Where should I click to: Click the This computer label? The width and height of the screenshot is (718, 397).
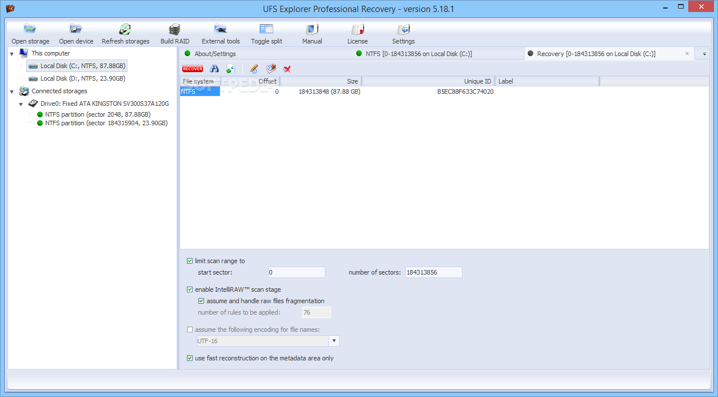coord(50,53)
